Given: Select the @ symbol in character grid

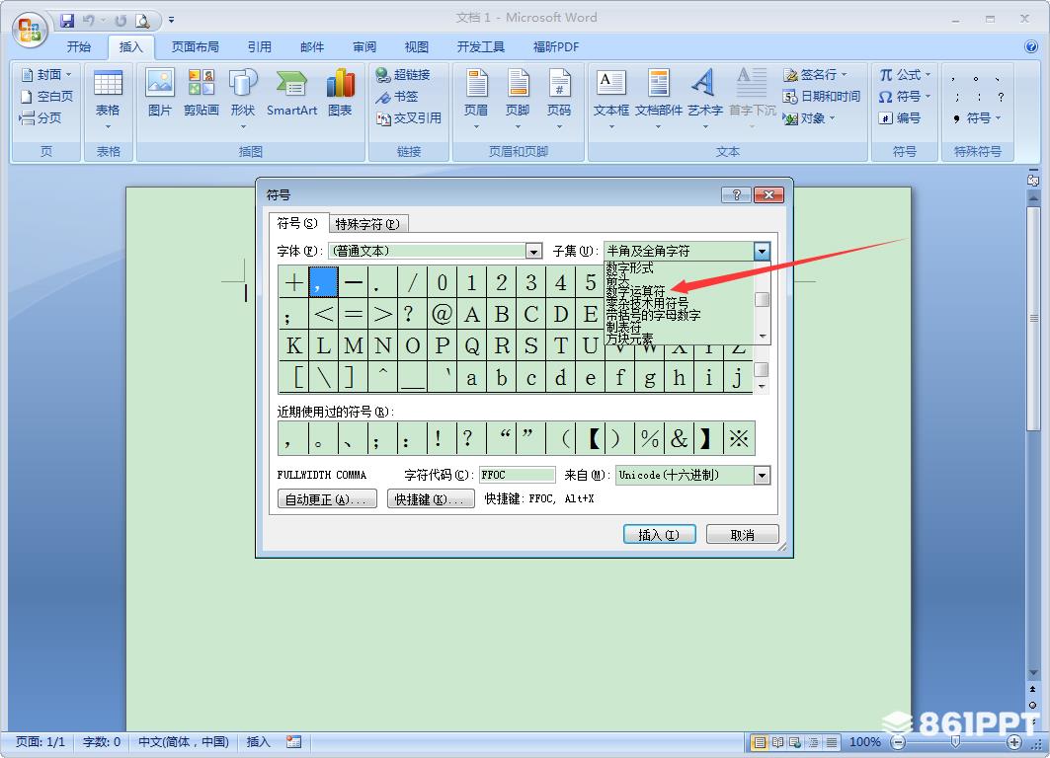Looking at the screenshot, I should tap(442, 314).
